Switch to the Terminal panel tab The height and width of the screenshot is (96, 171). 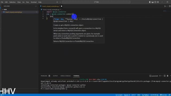click(x=76, y=76)
